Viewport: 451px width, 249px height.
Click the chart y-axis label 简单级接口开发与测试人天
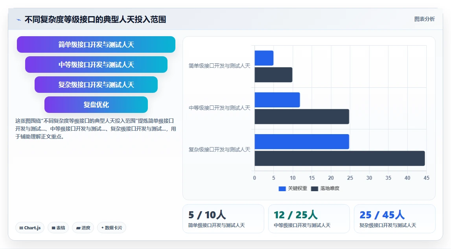219,66
